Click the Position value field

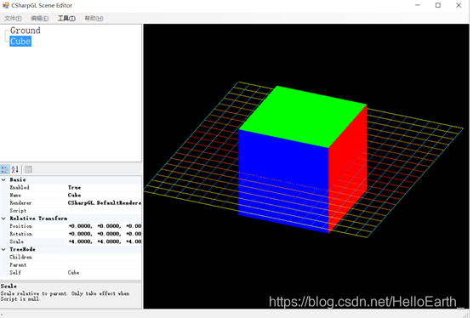click(104, 226)
